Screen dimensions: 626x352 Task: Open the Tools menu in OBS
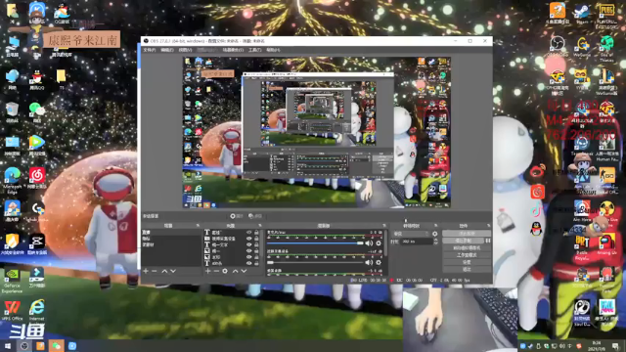254,50
